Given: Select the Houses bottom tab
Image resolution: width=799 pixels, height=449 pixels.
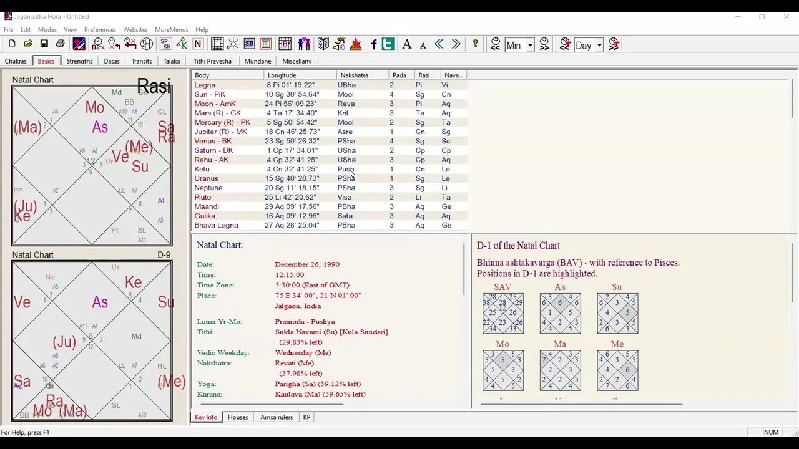Looking at the screenshot, I should point(238,417).
